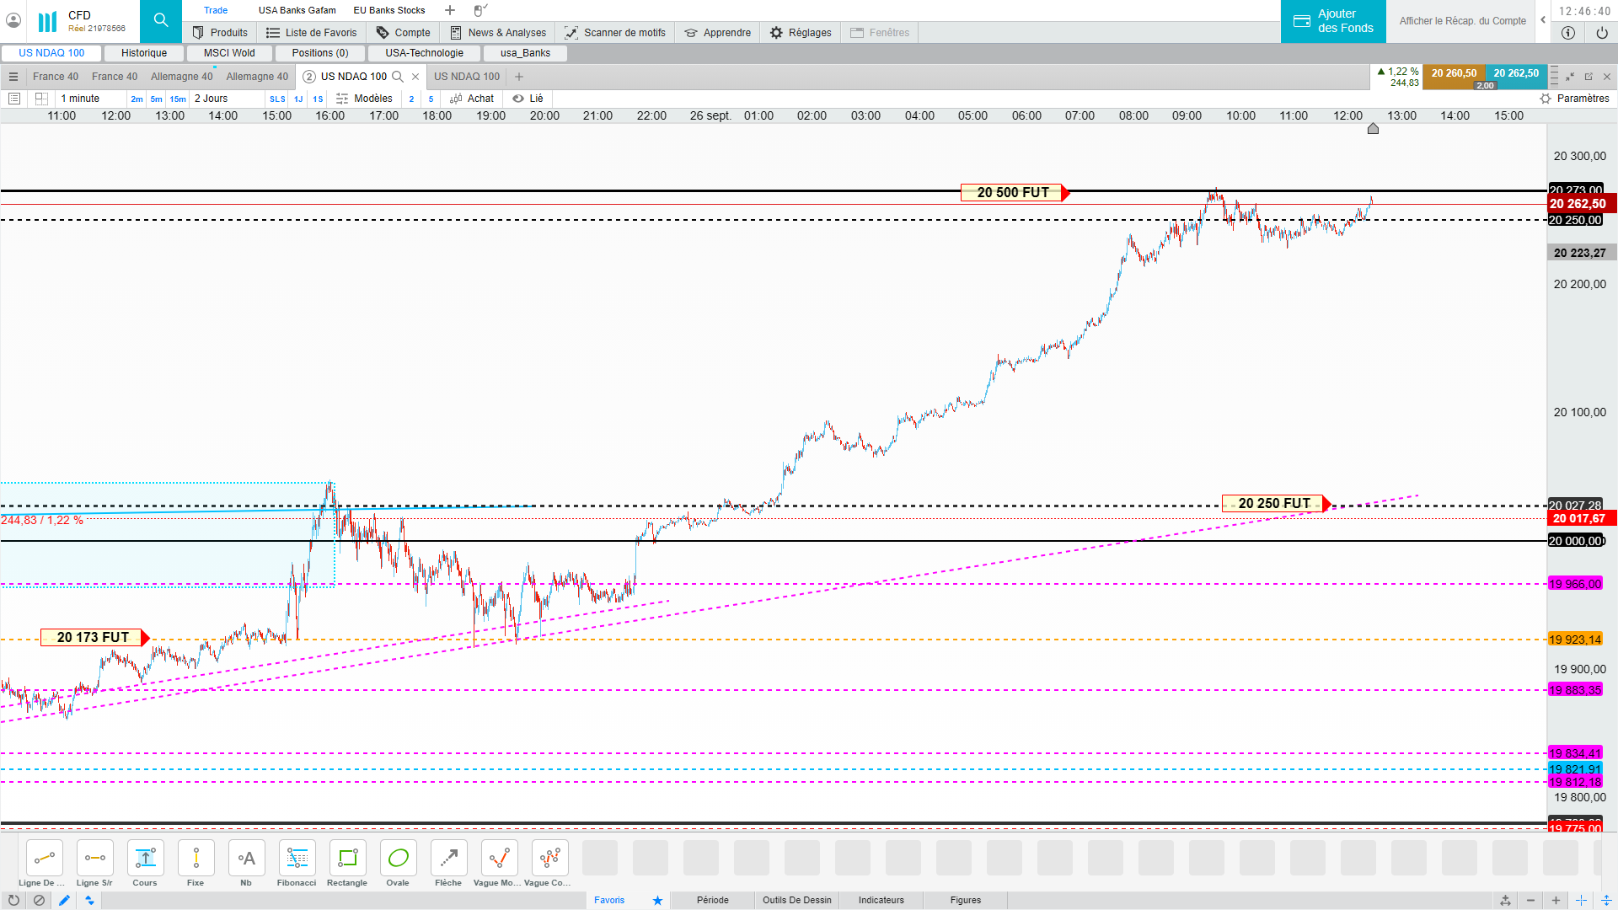Choose the Flèche arrow tool
1618x910 pixels.
448,859
